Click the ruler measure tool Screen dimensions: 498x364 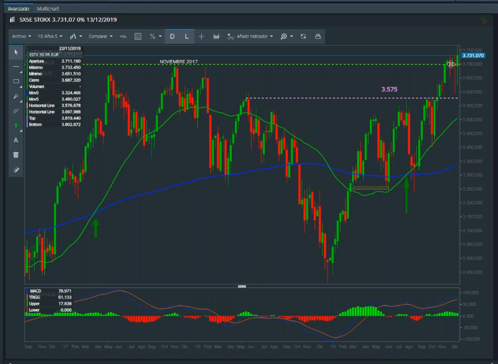pyautogui.click(x=16, y=169)
